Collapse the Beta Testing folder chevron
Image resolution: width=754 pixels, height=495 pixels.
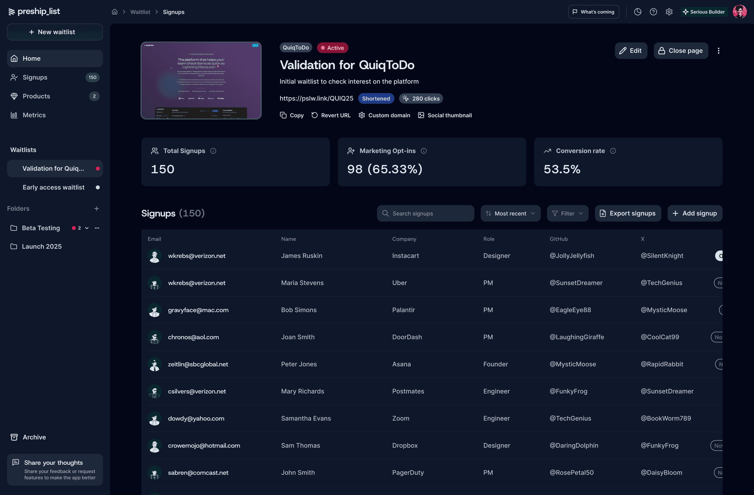tap(87, 228)
